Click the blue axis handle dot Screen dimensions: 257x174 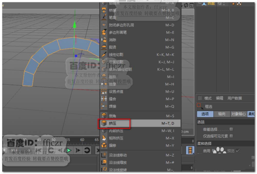click(76, 56)
